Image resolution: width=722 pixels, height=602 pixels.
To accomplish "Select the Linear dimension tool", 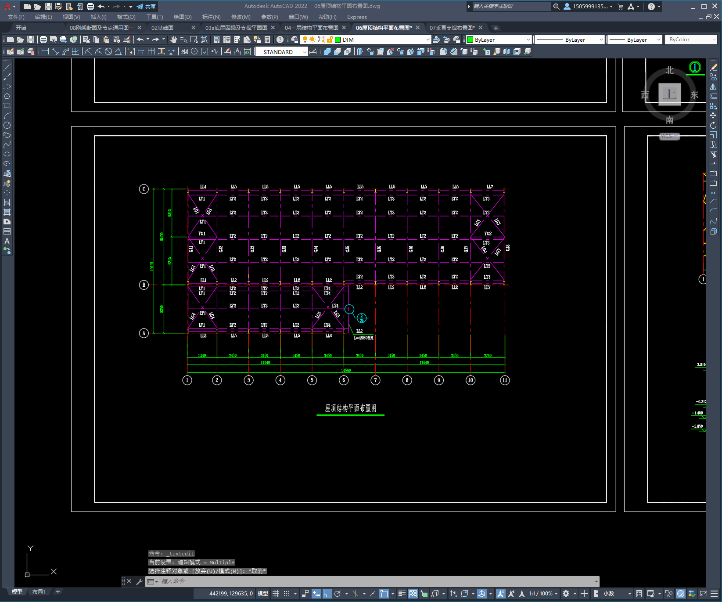I will point(45,51).
